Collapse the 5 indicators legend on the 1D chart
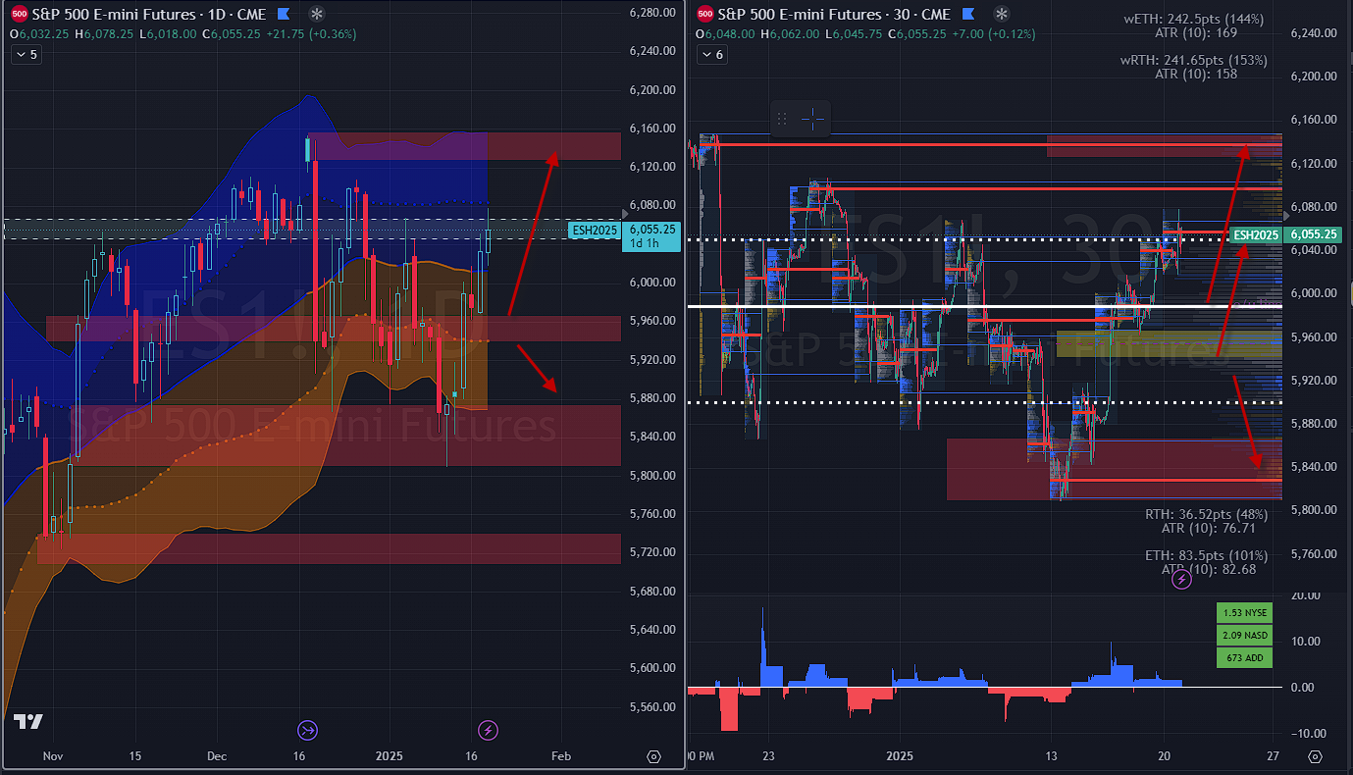Viewport: 1353px width, 775px height. [x=26, y=55]
